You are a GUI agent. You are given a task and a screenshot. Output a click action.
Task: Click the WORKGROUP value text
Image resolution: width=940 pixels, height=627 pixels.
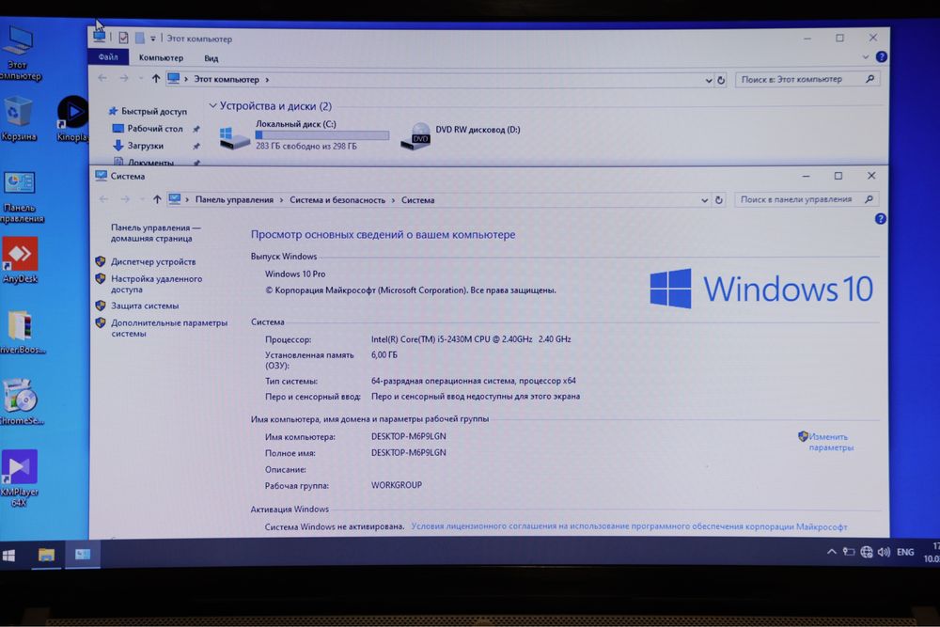tap(397, 485)
